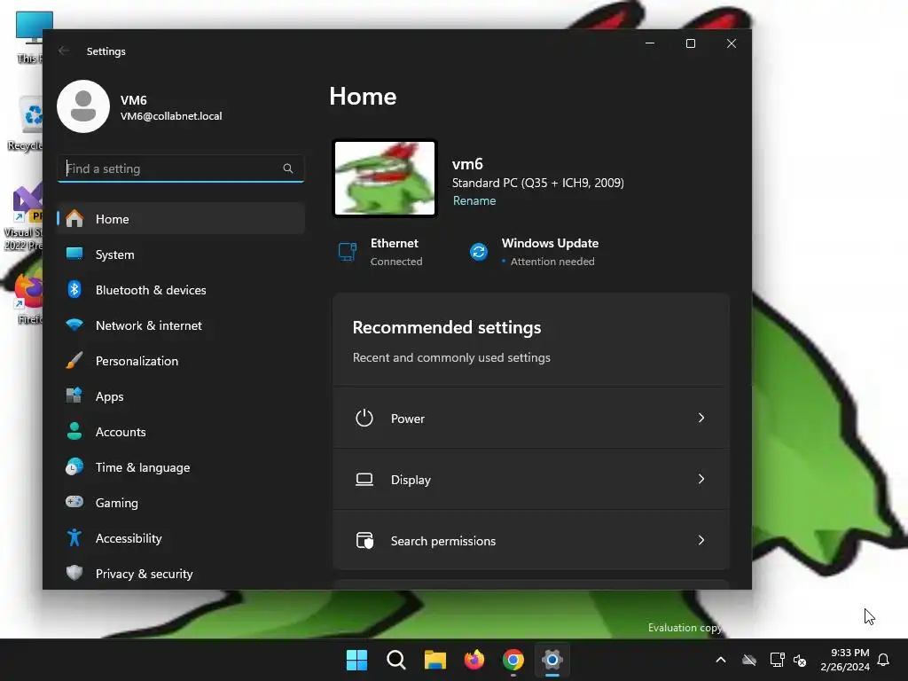Image resolution: width=908 pixels, height=681 pixels.
Task: Click the muted volume tray icon
Action: coord(800,660)
